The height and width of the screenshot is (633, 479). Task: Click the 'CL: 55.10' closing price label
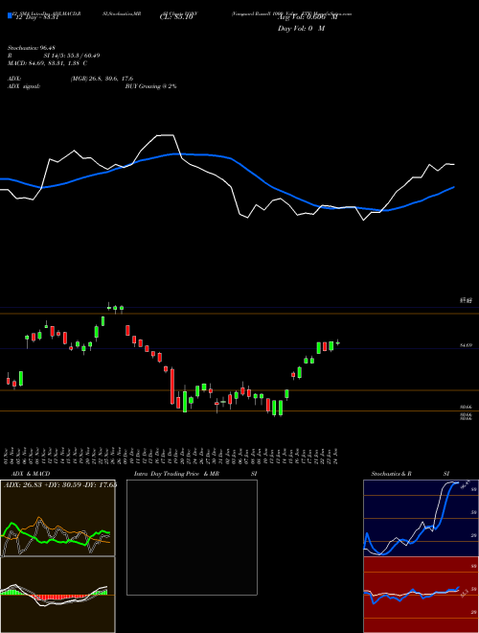tap(176, 18)
